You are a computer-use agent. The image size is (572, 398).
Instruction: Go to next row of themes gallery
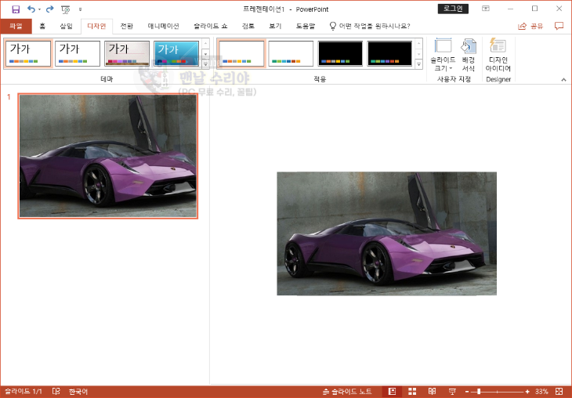click(x=205, y=54)
